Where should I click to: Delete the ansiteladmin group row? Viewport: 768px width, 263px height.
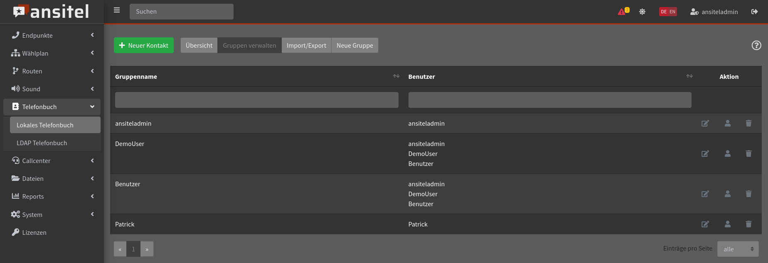(x=748, y=123)
